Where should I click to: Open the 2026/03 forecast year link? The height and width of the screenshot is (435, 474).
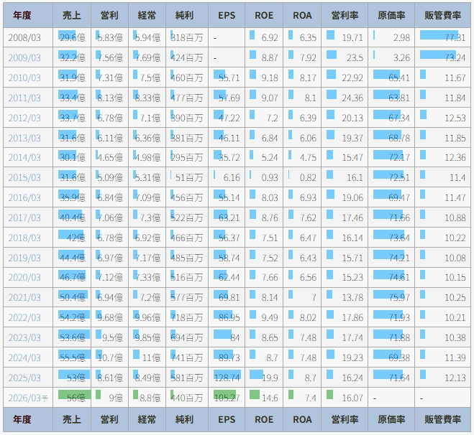click(25, 397)
